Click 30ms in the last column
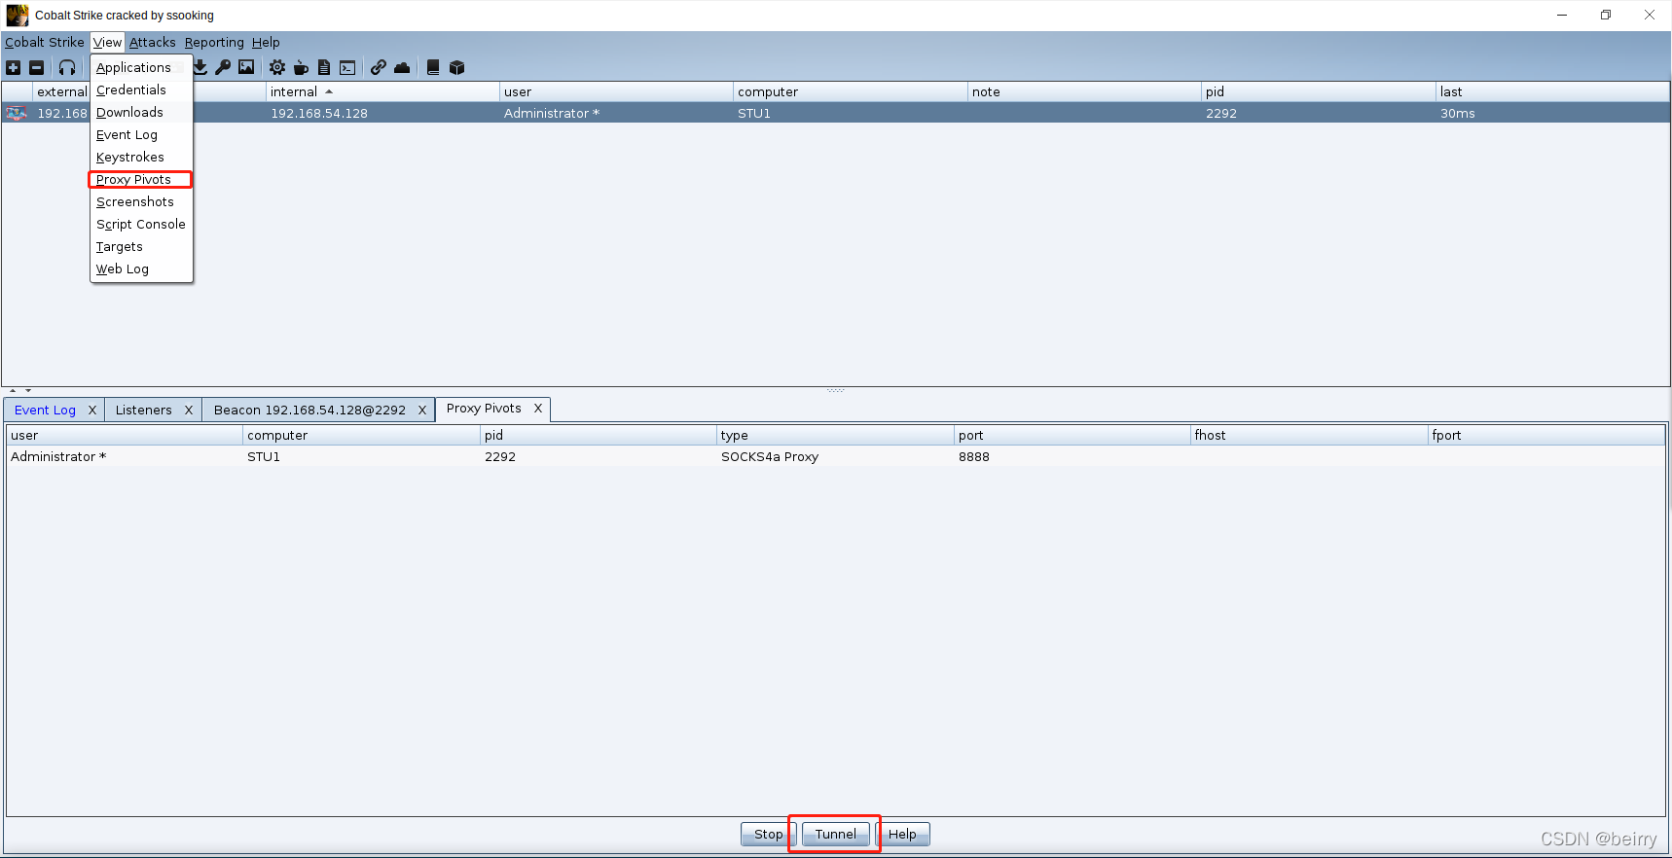 coord(1457,113)
